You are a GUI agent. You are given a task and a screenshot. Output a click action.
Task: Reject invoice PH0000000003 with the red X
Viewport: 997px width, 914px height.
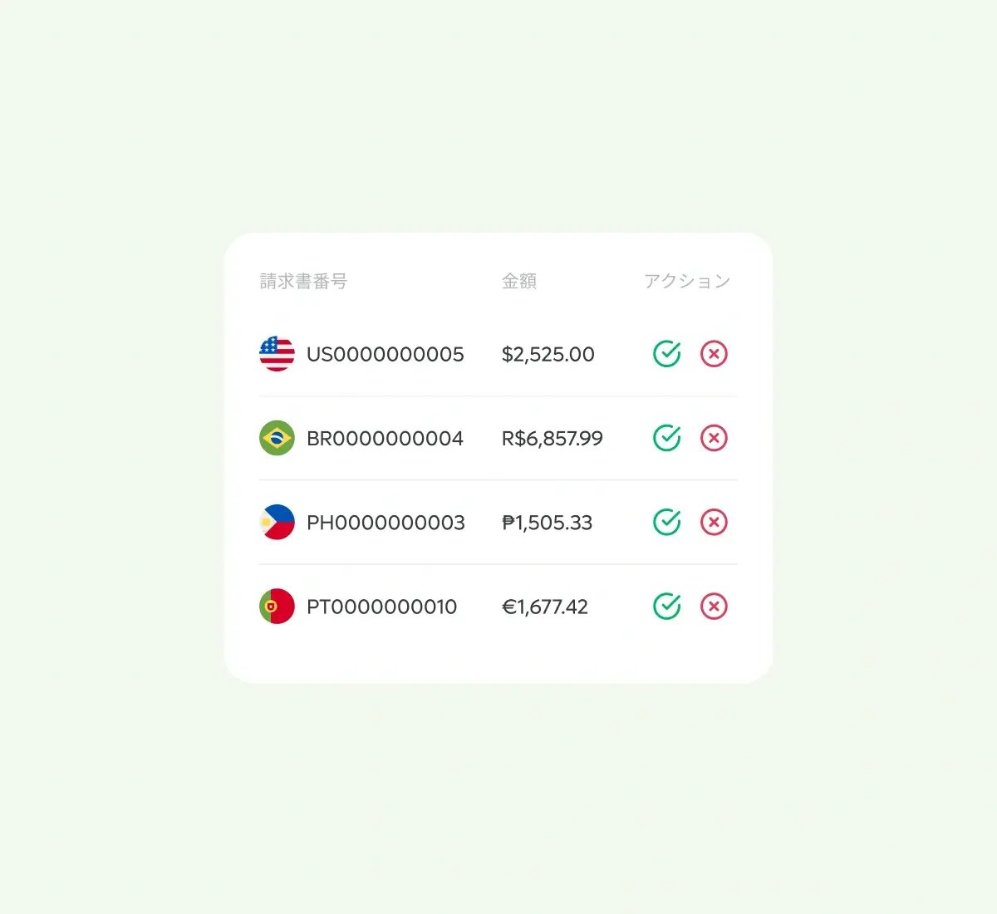[x=715, y=523]
